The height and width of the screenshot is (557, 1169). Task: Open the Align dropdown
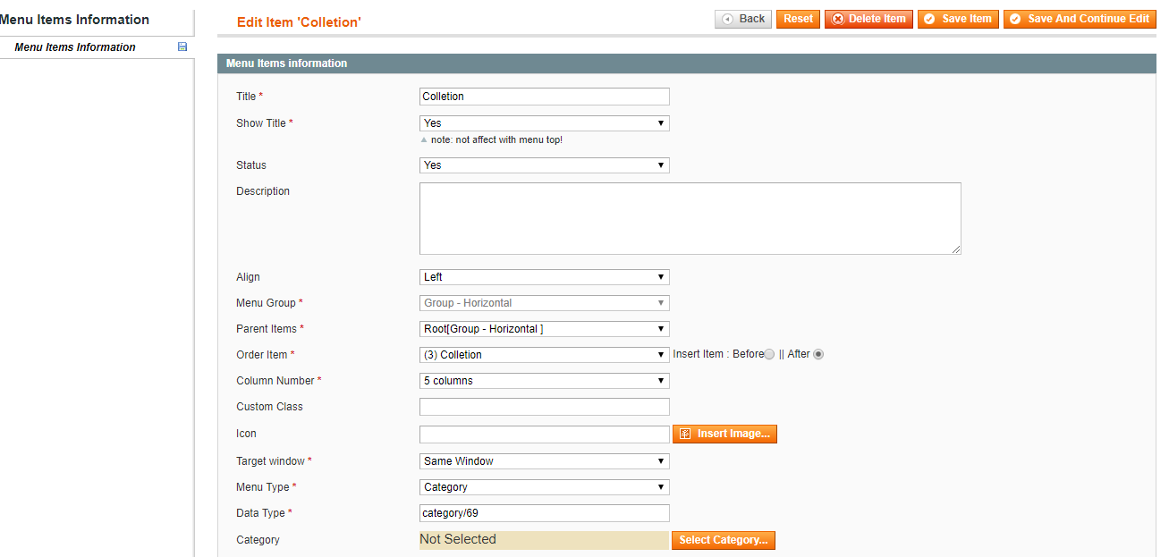point(545,277)
